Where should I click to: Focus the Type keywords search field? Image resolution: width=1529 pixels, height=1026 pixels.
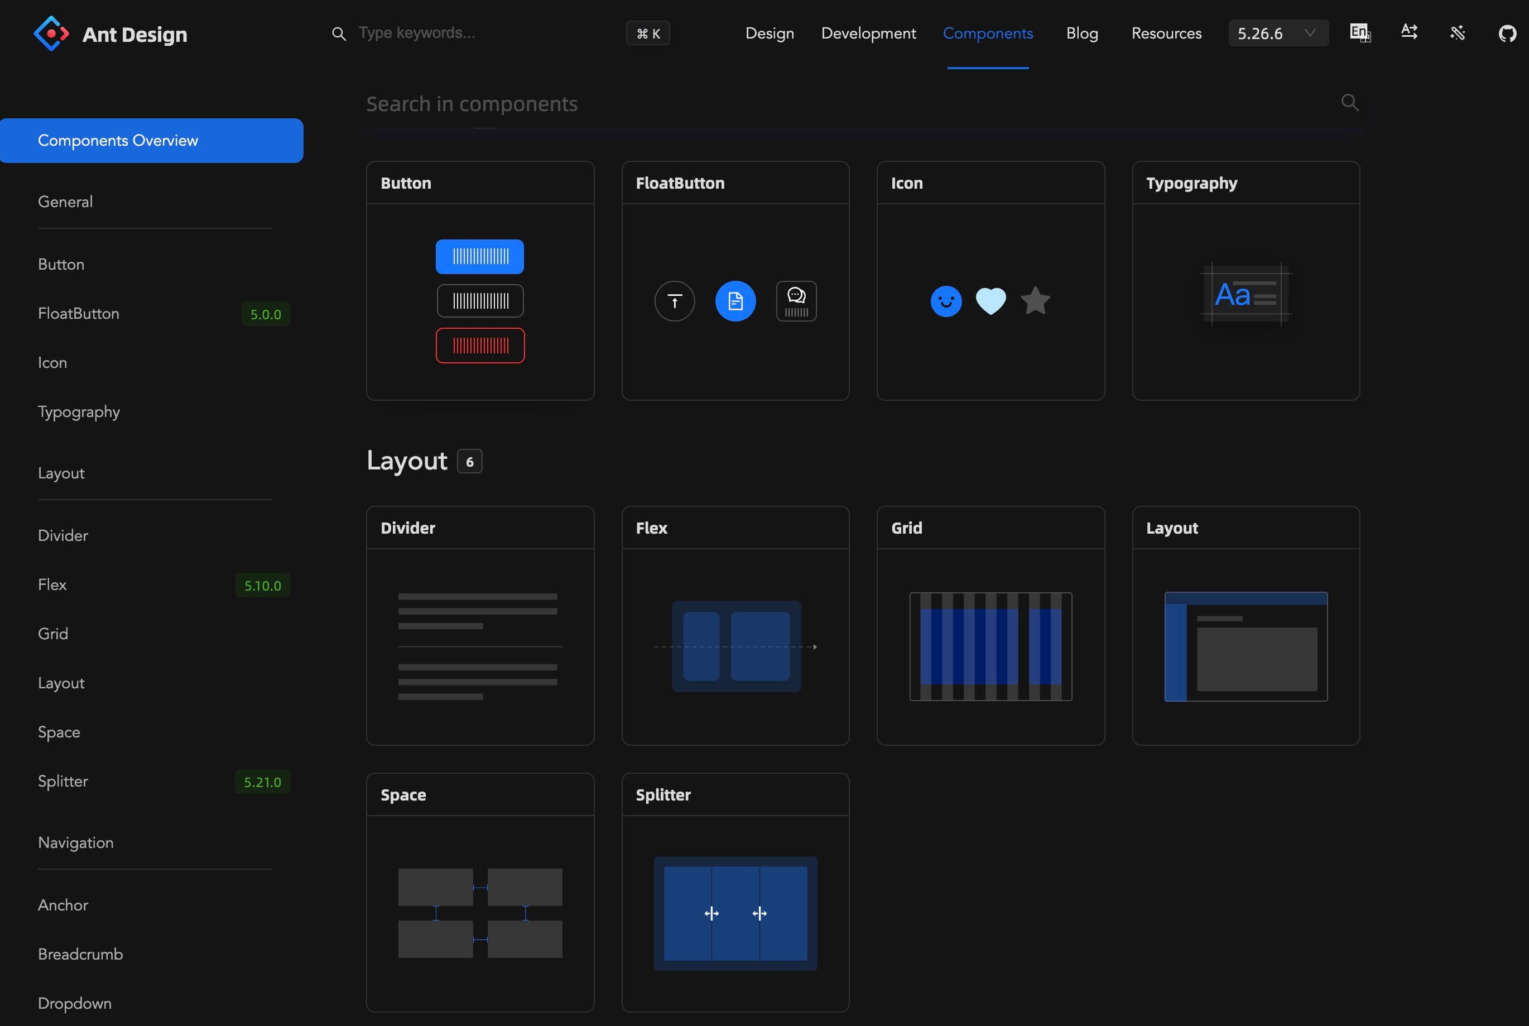click(484, 33)
